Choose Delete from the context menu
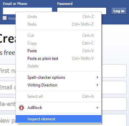Viewport: 129px width, 126px height. tap(59, 66)
